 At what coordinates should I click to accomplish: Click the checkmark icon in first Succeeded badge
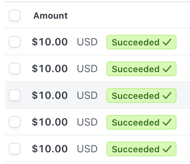point(167,42)
